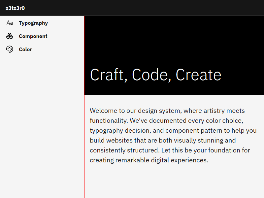Open the Typography sidebar link

[x=33, y=23]
